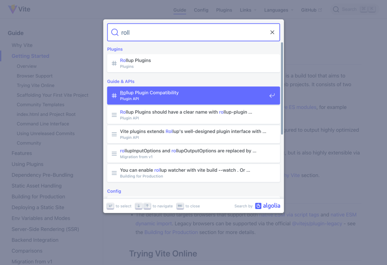Click the up arrow key icon
This screenshot has width=387, height=265.
(147, 206)
